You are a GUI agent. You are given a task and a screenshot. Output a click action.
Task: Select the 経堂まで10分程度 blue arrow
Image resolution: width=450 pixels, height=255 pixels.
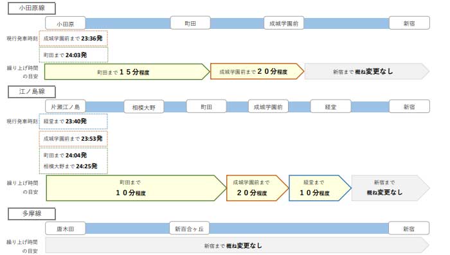pos(319,188)
